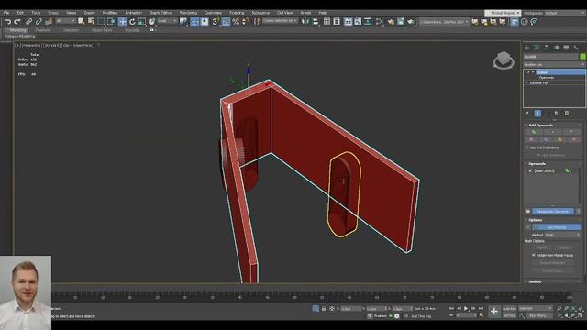Toggle Use Live Reference checkbox
587x330 pixels.
point(527,148)
